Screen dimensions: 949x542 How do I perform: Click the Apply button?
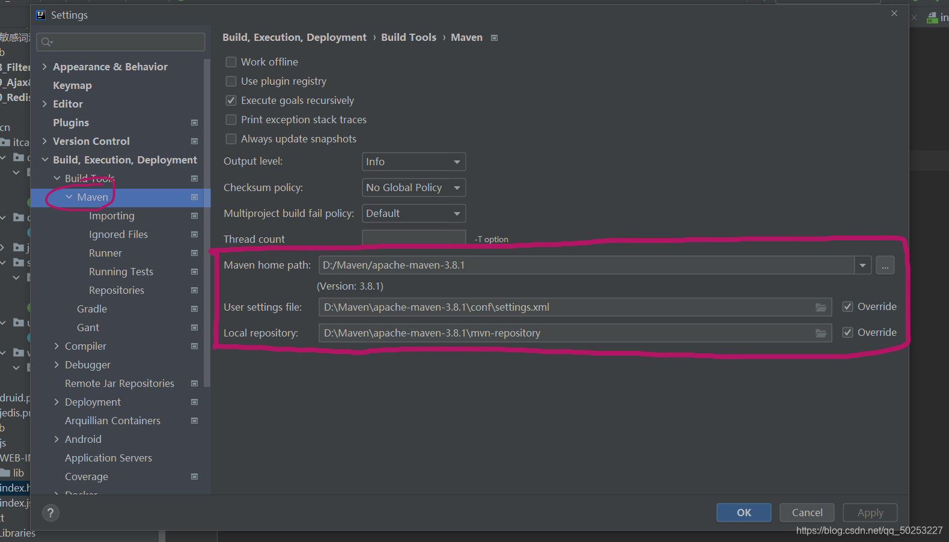870,513
